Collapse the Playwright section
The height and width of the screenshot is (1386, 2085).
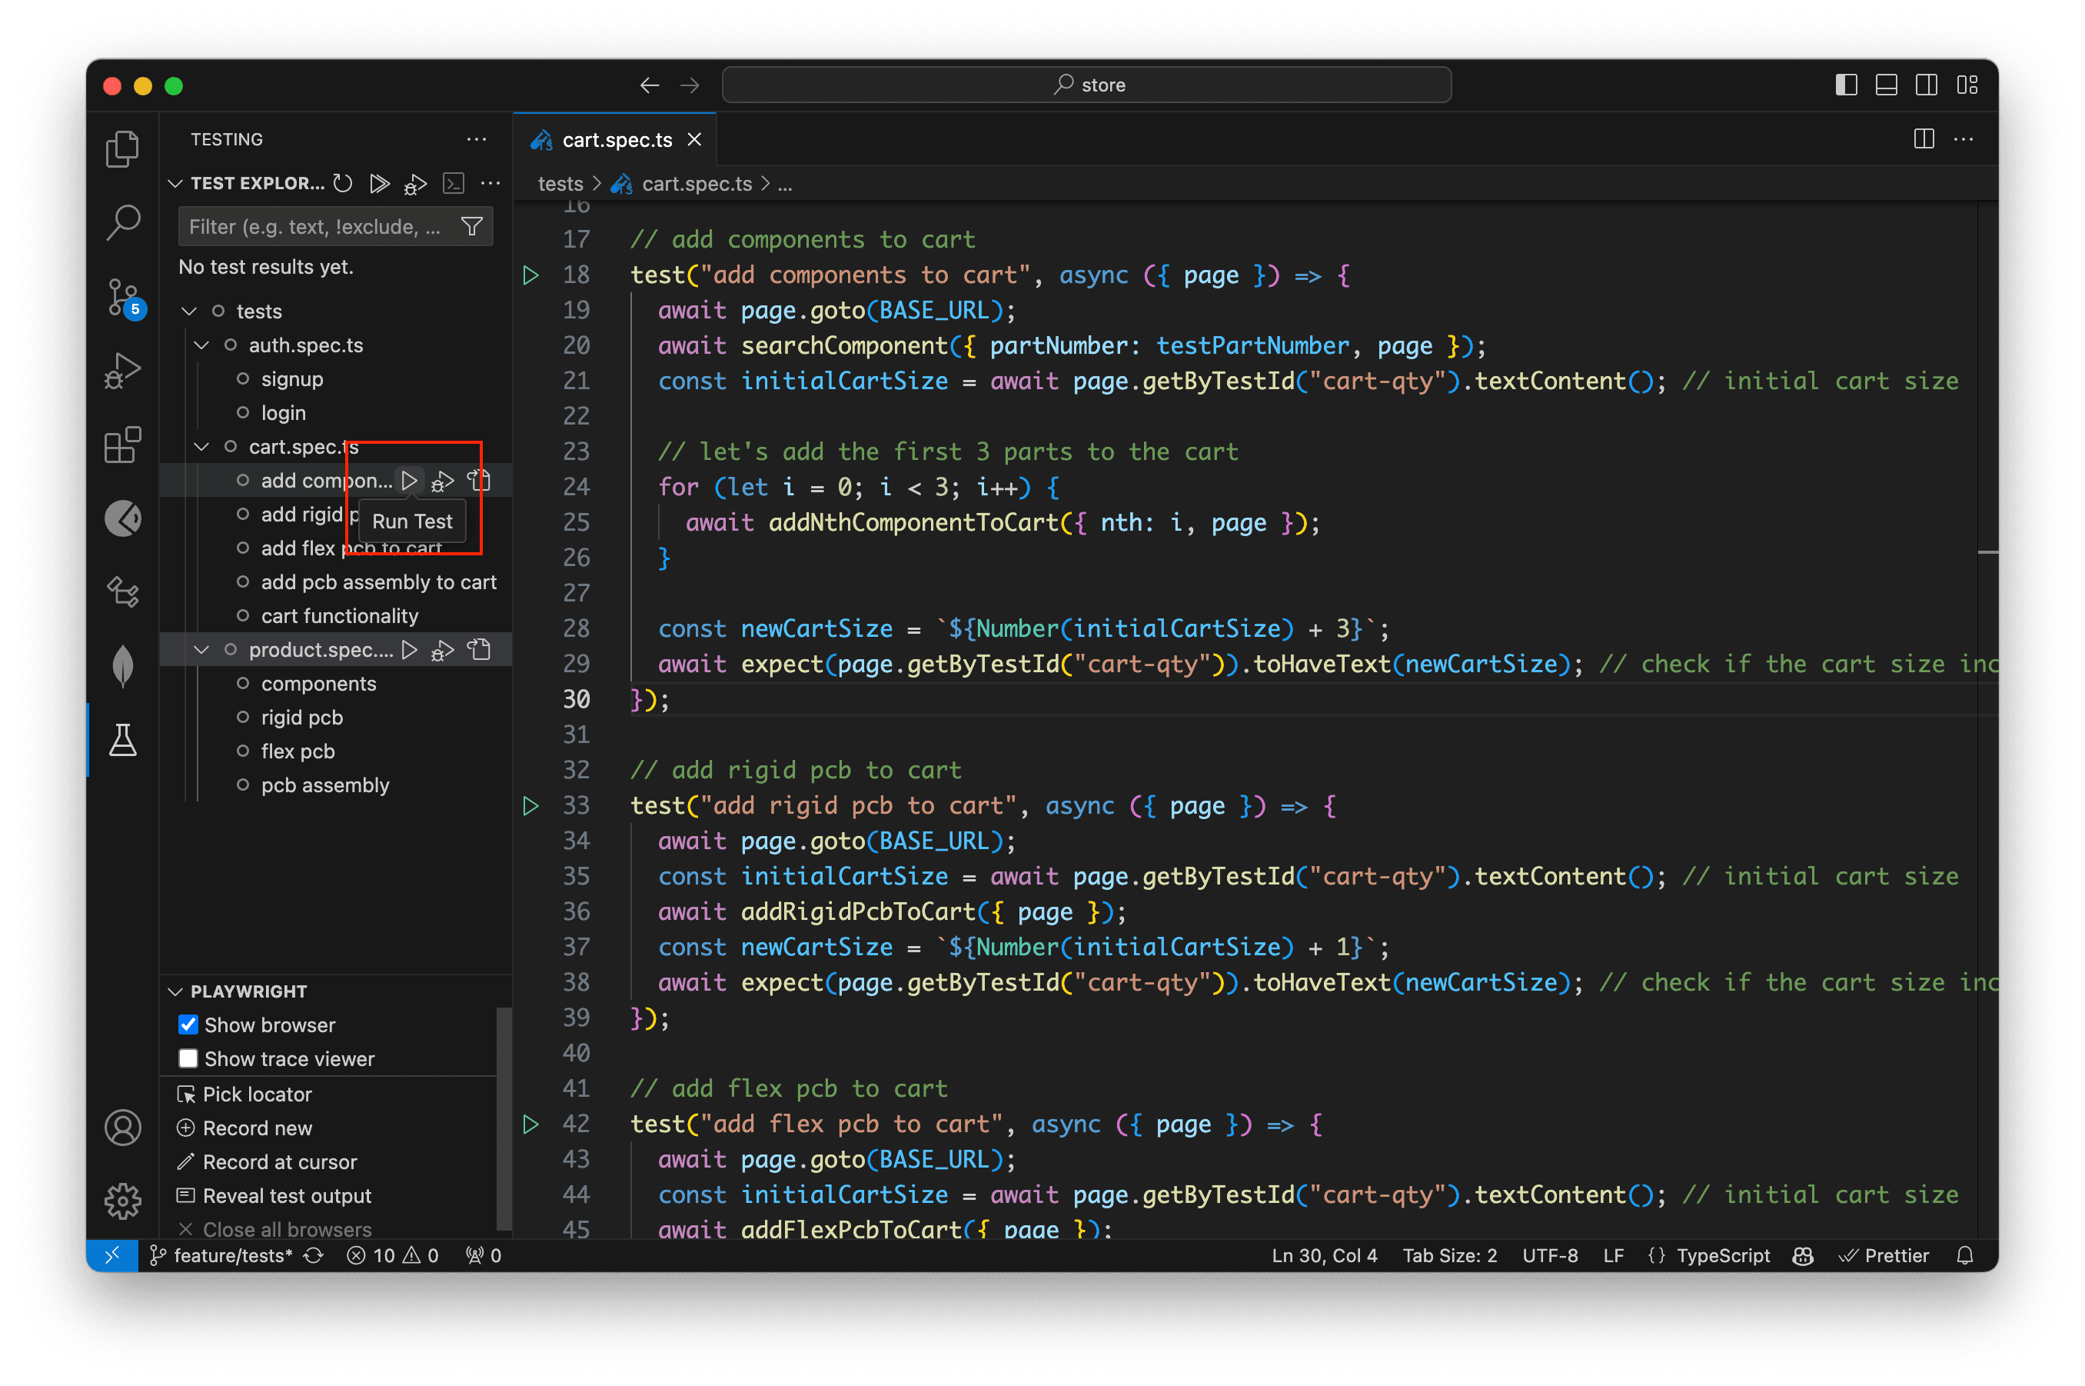pyautogui.click(x=175, y=991)
